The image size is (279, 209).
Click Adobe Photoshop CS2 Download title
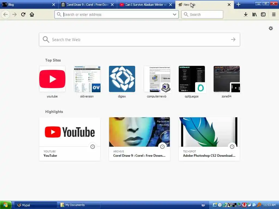(x=209, y=155)
